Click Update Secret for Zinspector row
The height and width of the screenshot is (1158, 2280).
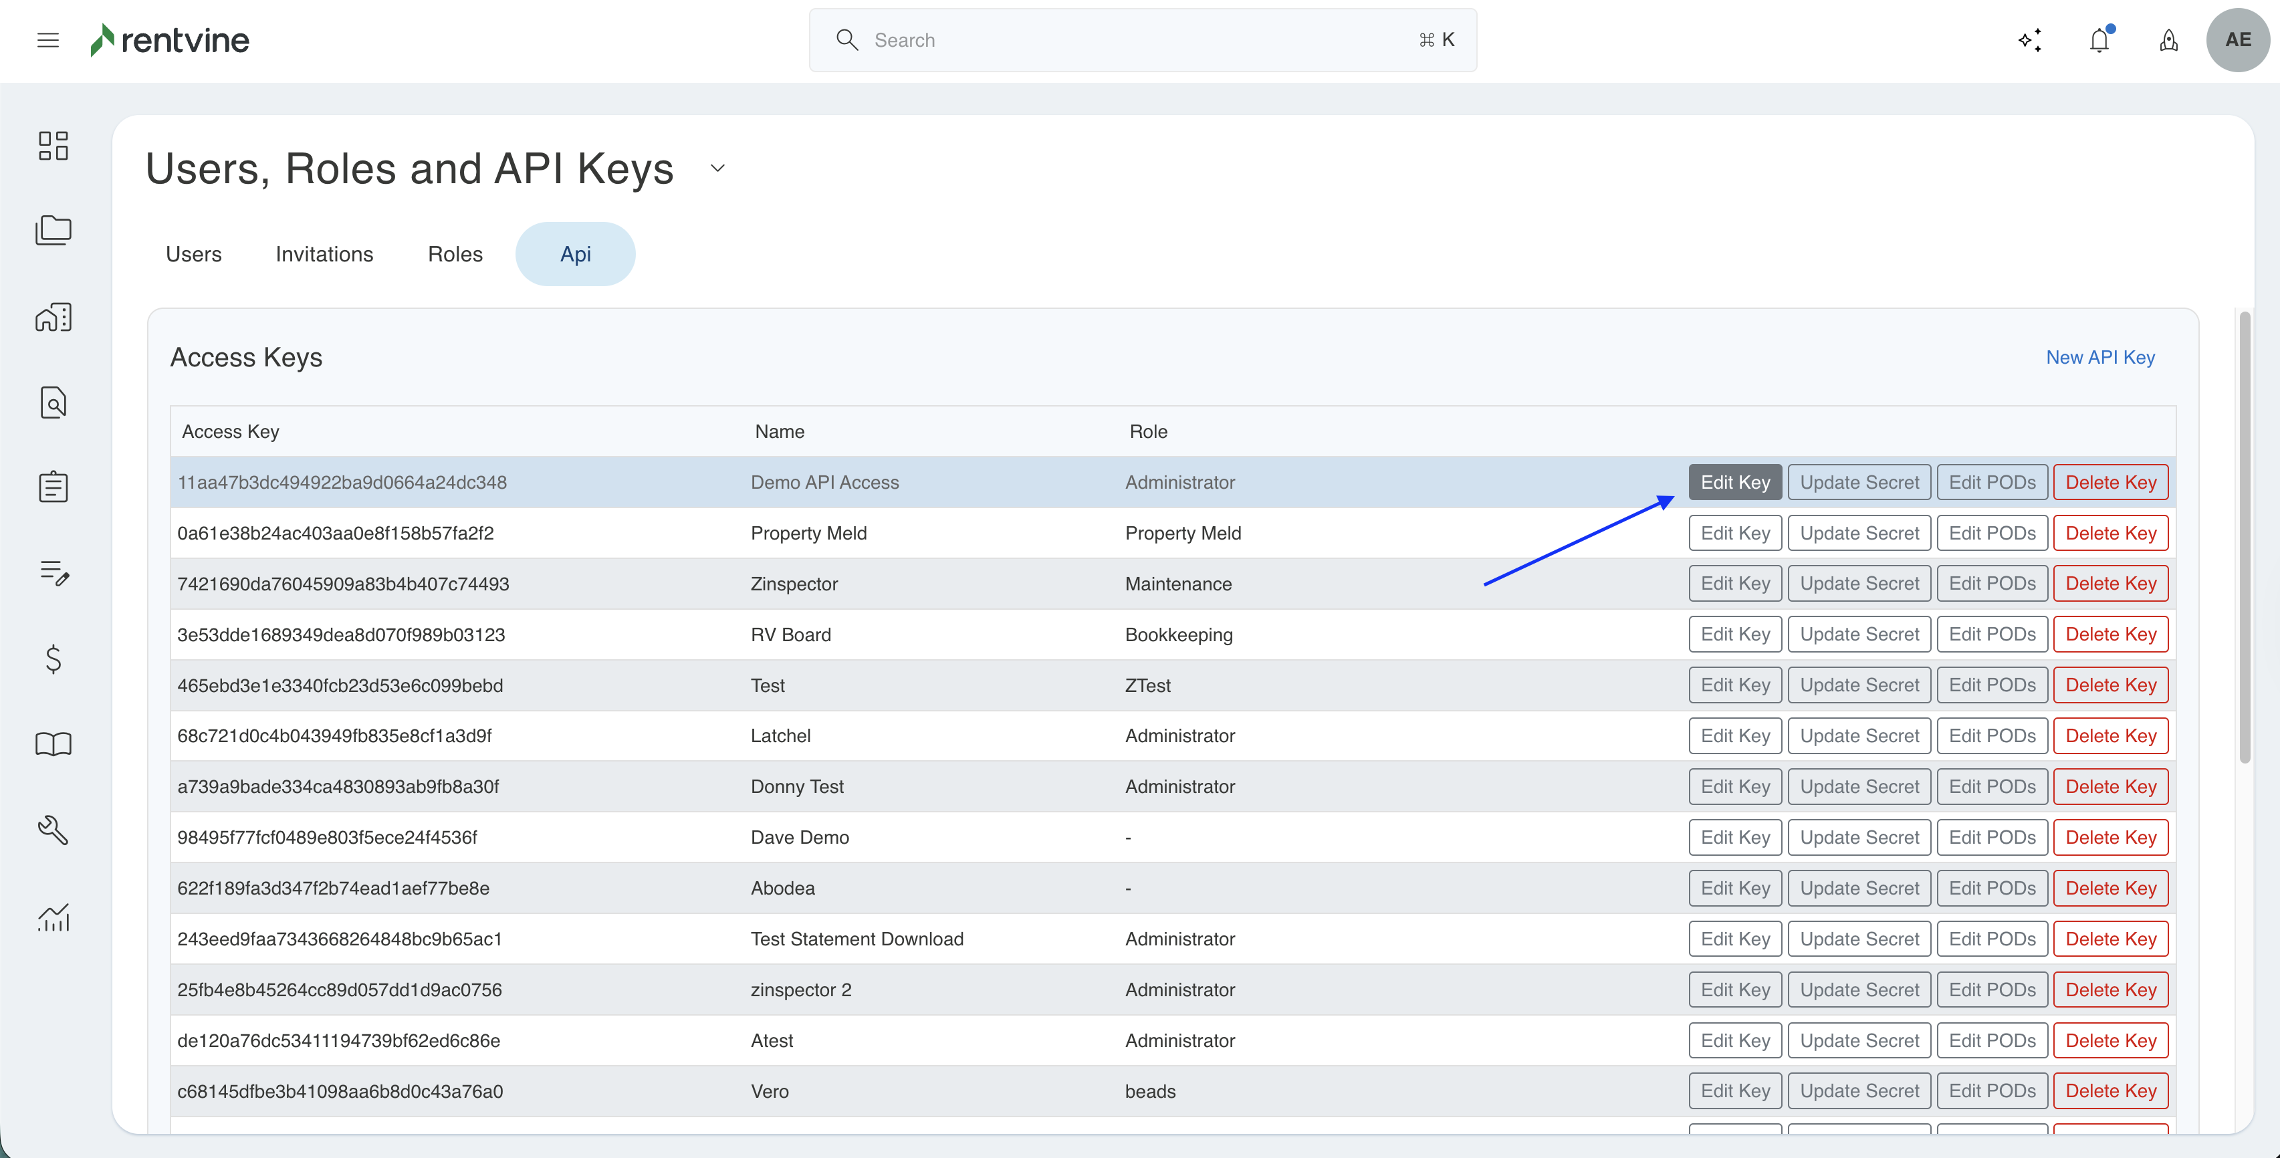click(1859, 584)
